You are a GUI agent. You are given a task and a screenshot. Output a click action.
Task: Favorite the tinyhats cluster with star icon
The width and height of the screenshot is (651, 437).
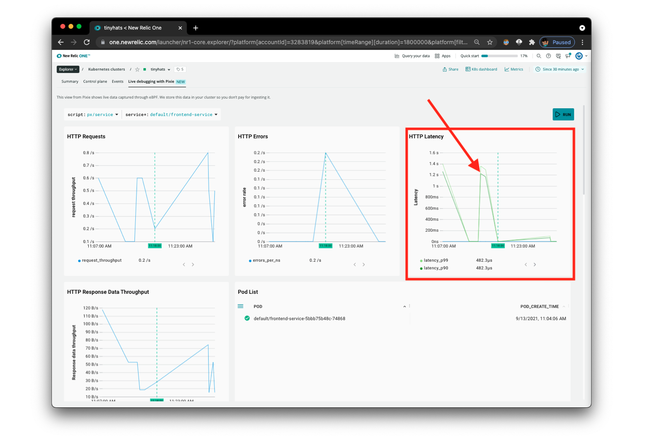pos(137,70)
